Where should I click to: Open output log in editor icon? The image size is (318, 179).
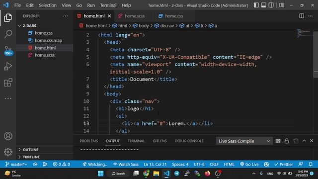point(296,141)
